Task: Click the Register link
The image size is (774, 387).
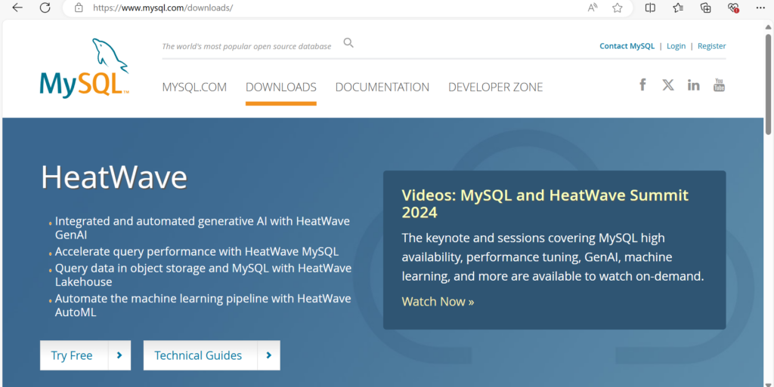Action: [711, 46]
